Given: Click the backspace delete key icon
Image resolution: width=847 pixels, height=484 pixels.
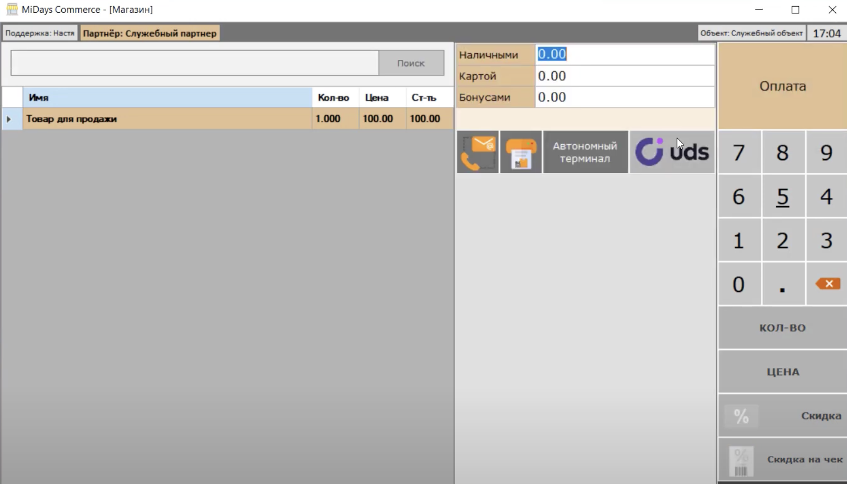Looking at the screenshot, I should [x=828, y=284].
